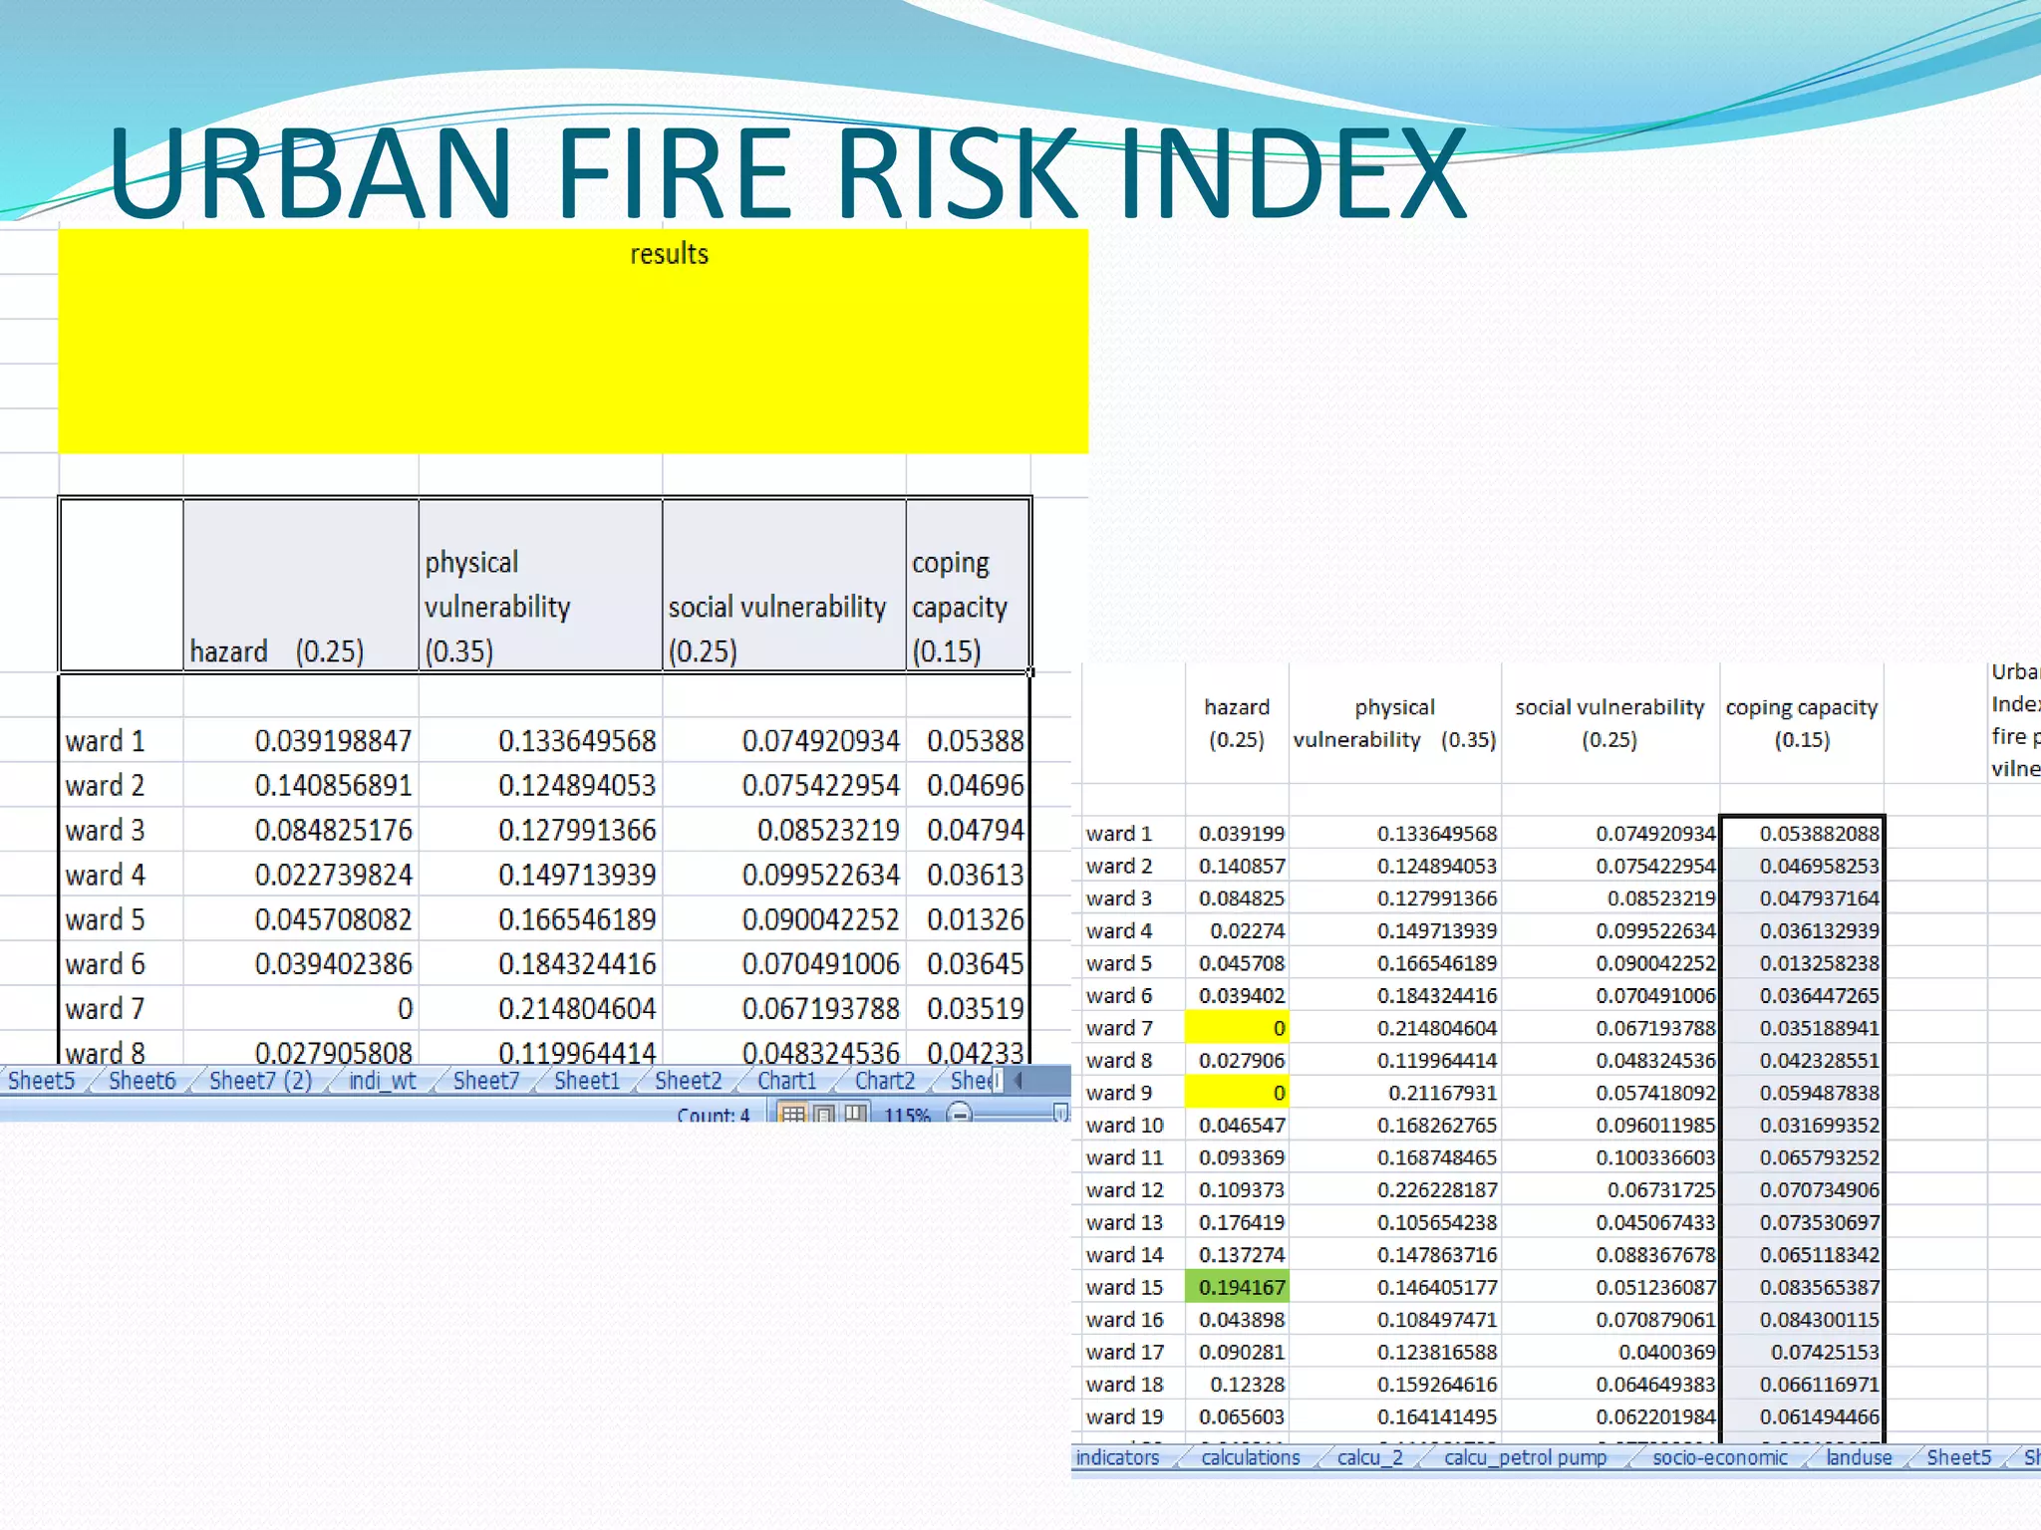The image size is (2041, 1530).
Task: Select 'ward 19' label in right table
Action: pos(1133,1416)
